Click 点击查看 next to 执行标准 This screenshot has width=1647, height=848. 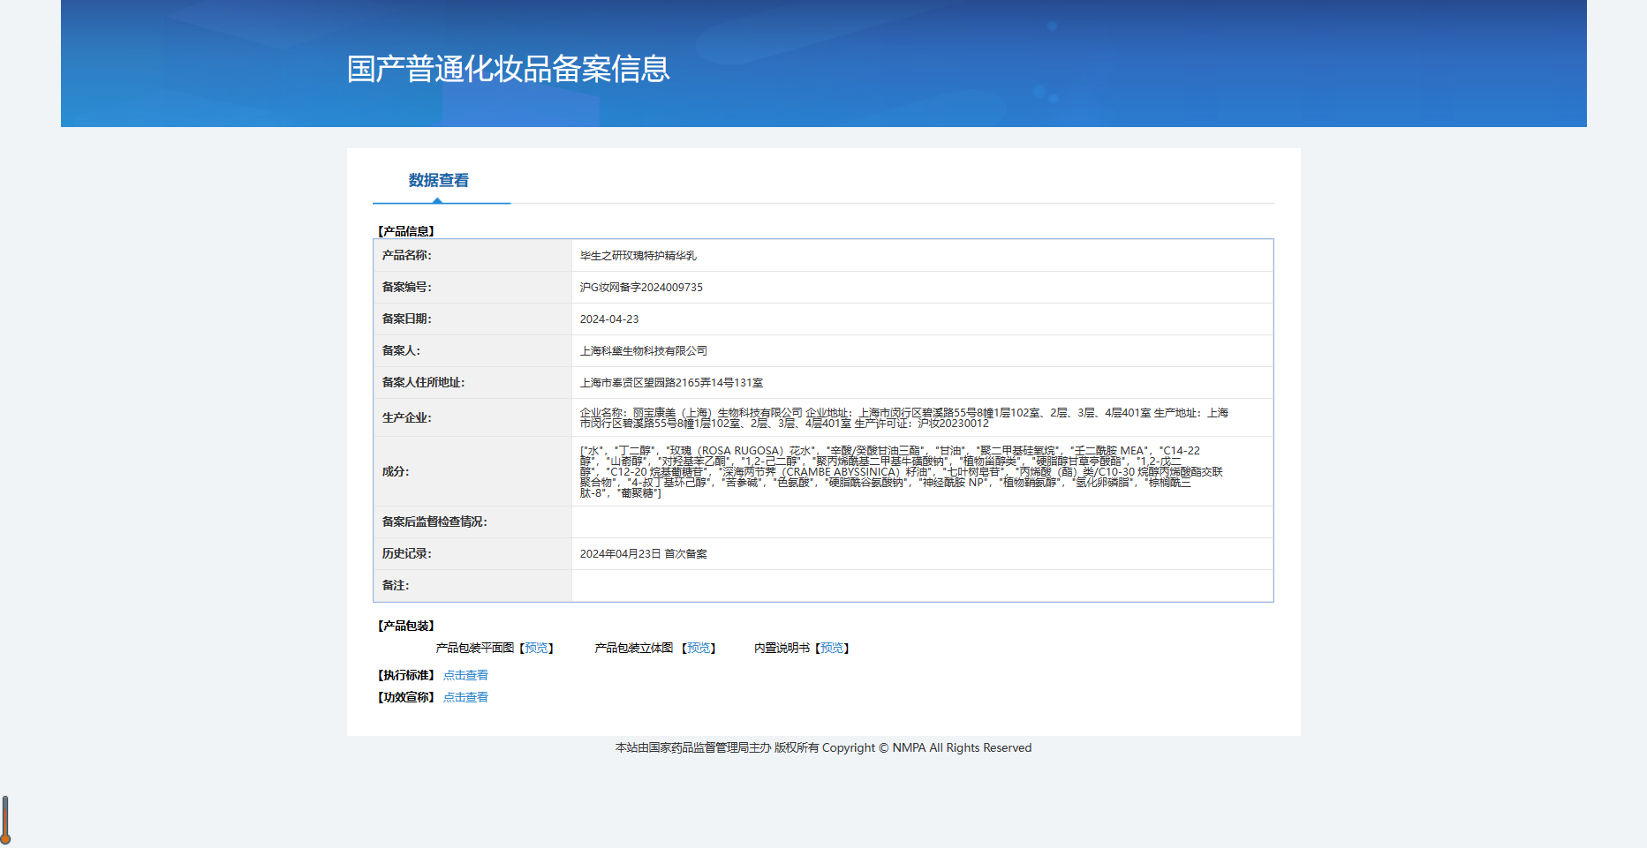tap(465, 676)
